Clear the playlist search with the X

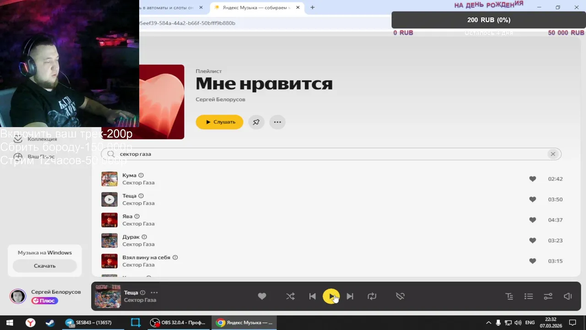coord(553,154)
